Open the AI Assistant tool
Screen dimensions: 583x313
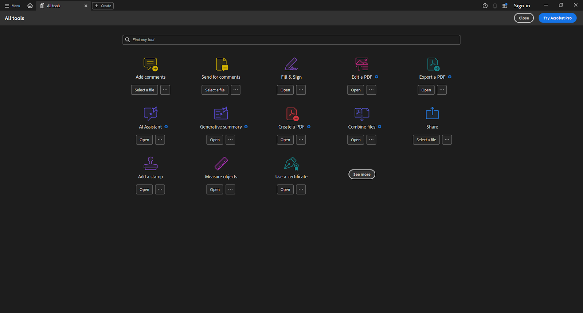(144, 140)
